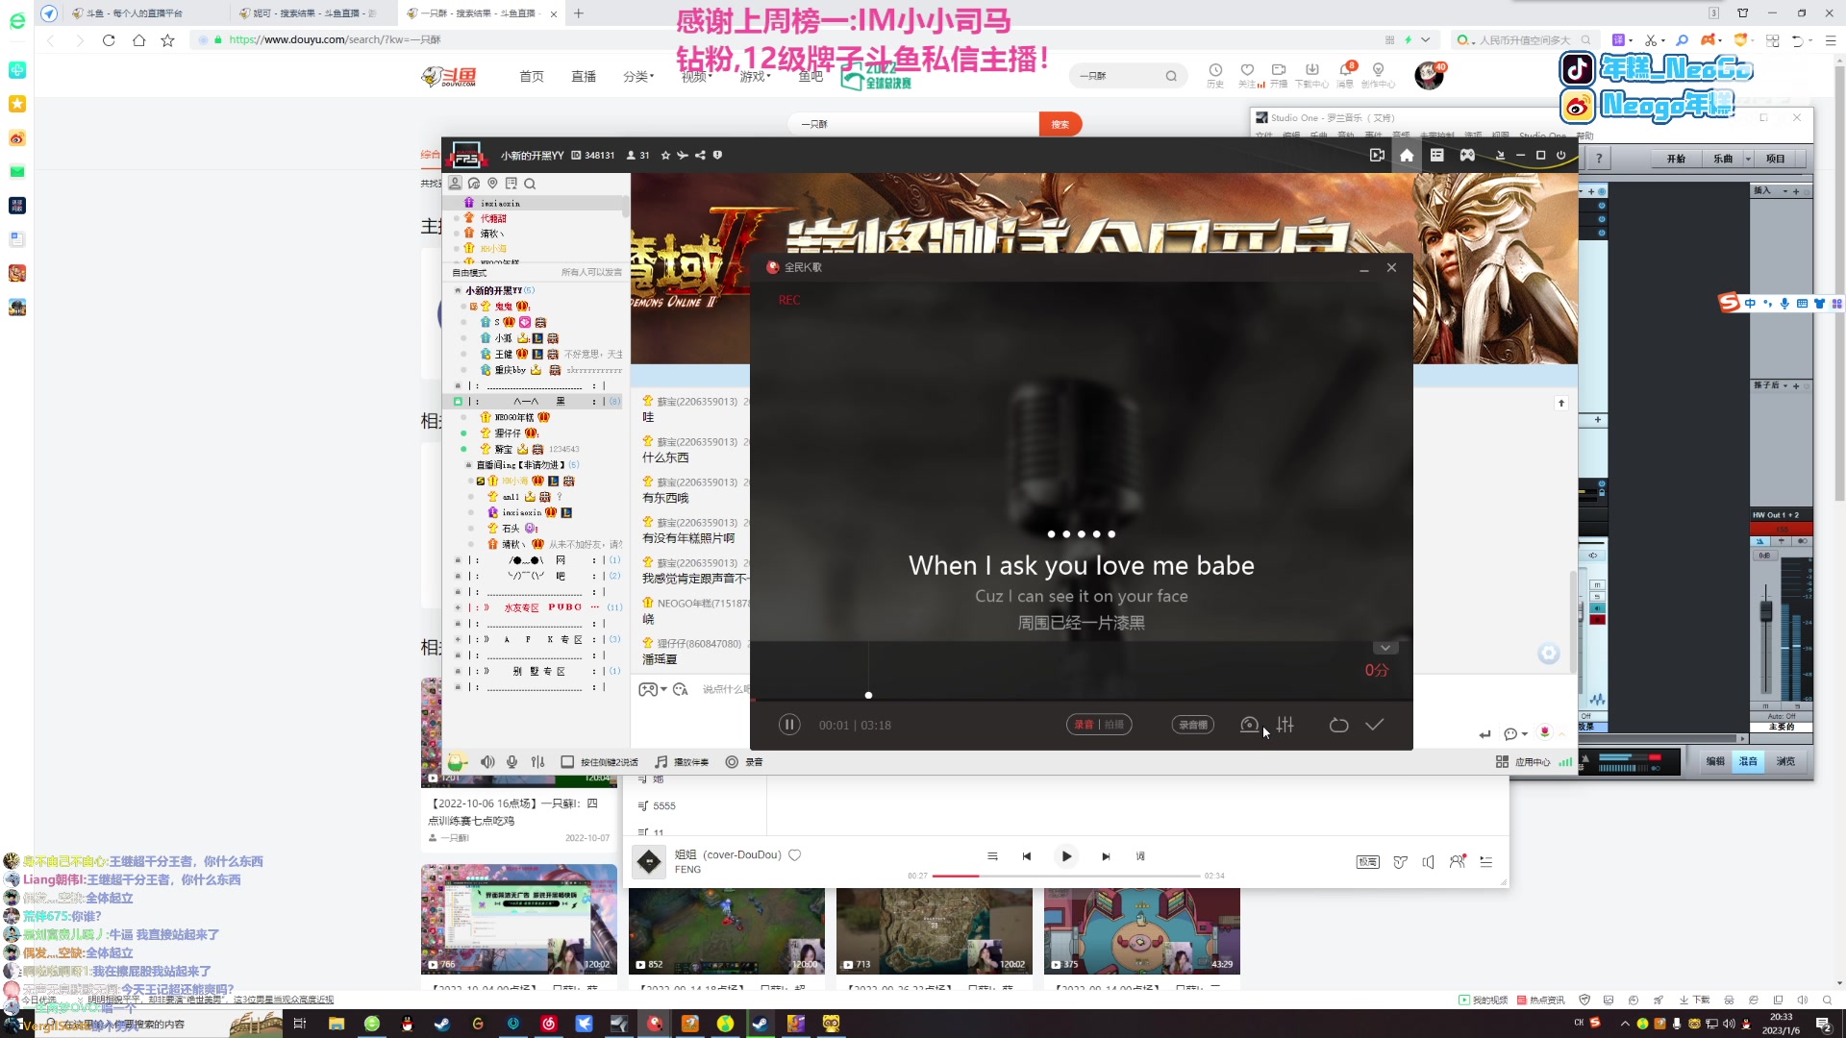Share the YY channel using the share icon
The width and height of the screenshot is (1846, 1038).
point(700,155)
